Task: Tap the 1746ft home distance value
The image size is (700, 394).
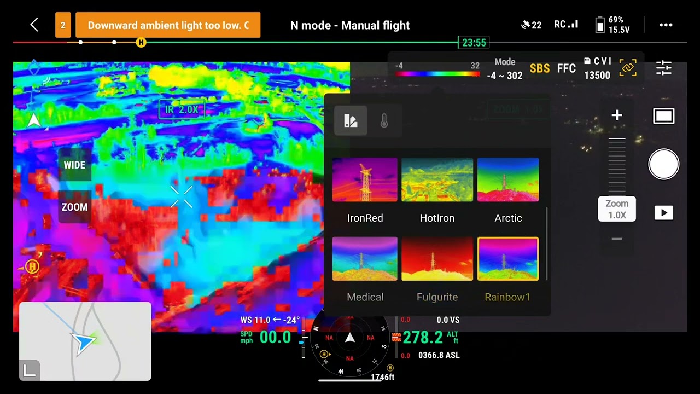Action: point(382,377)
